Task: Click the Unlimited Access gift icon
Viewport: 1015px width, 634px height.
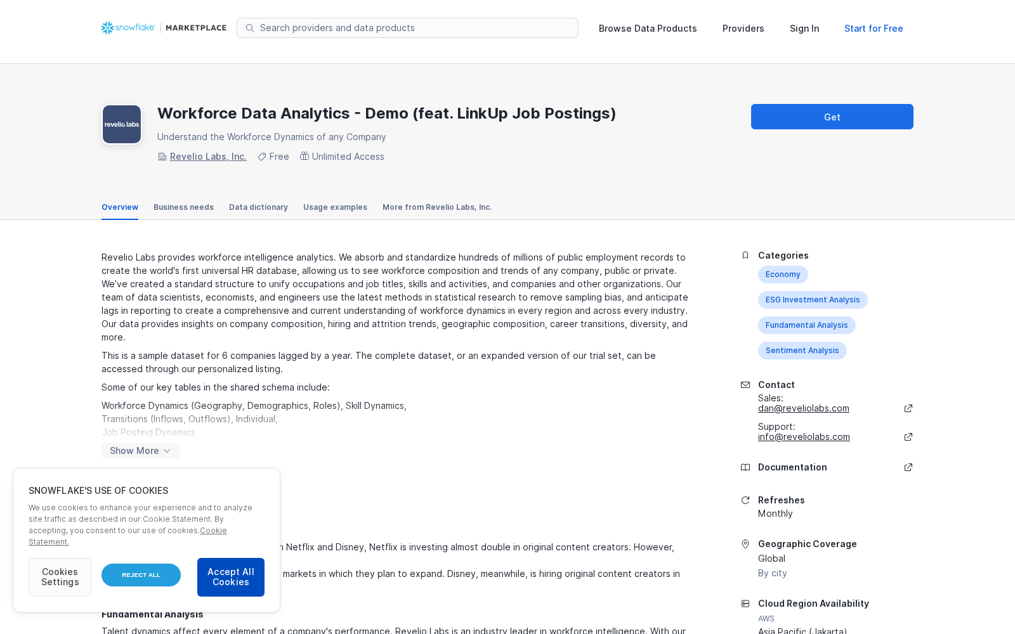Action: tap(304, 156)
